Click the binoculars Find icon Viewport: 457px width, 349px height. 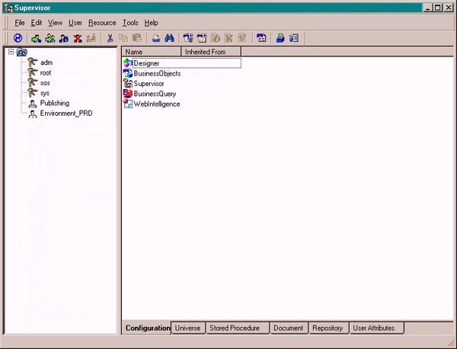[171, 38]
